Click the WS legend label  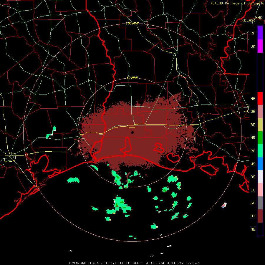[253, 164]
